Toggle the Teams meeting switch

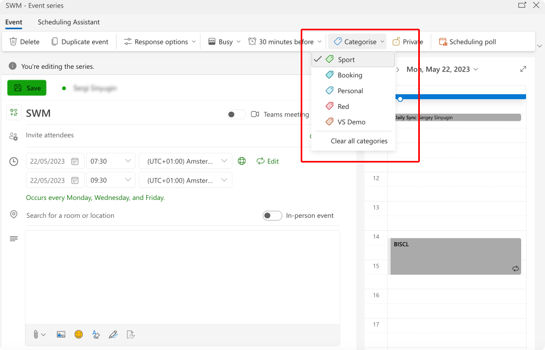[x=236, y=114]
